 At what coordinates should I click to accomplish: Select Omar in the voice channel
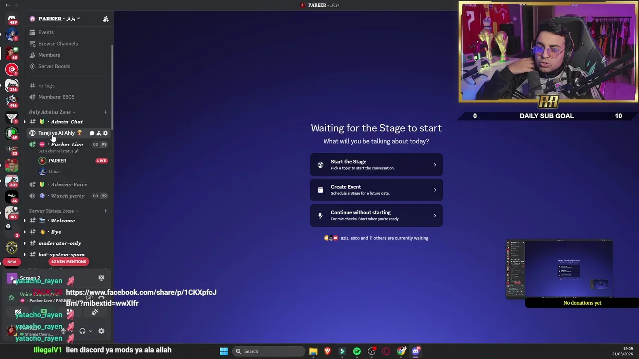[54, 172]
